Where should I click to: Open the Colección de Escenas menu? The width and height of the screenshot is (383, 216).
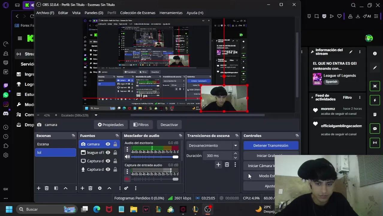coord(138,13)
